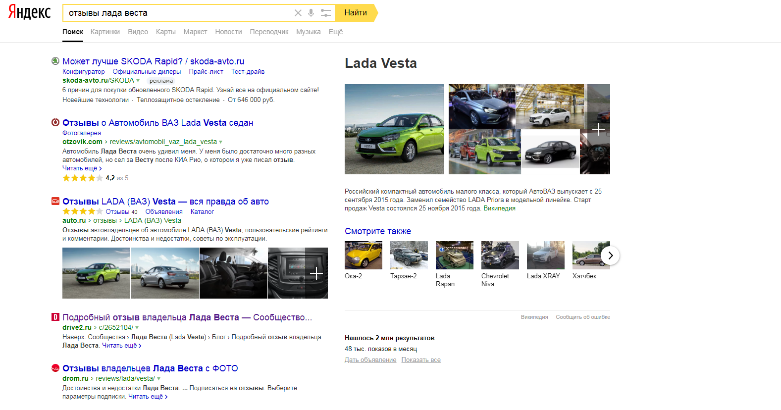Open the black sedan photo in Lada Vesta gallery
781x410 pixels.
pyautogui.click(x=550, y=152)
